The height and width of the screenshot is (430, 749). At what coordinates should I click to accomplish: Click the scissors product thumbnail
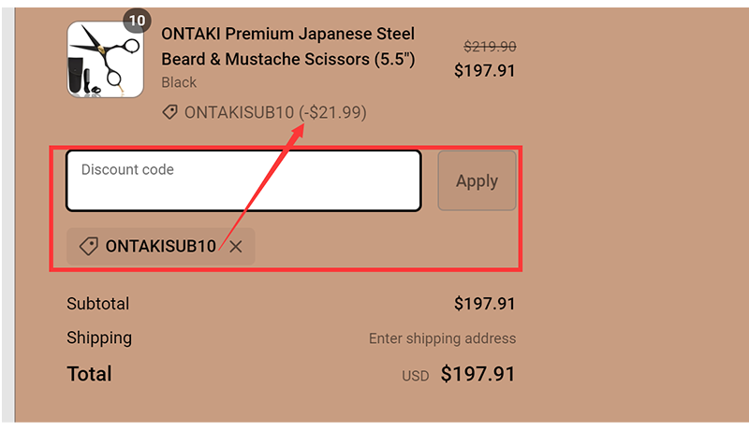click(104, 59)
